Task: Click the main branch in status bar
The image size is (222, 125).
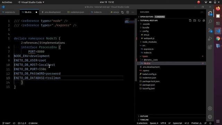Action: [x=7, y=123]
